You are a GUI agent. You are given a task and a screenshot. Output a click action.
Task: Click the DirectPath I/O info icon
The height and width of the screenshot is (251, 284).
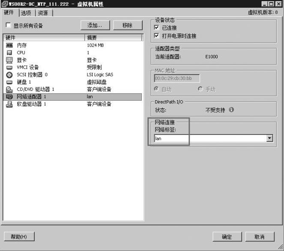pyautogui.click(x=231, y=110)
